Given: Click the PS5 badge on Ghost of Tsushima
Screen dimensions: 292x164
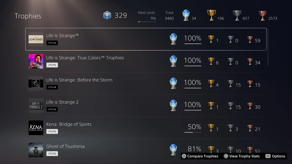Looking at the screenshot, I should 52,153.
